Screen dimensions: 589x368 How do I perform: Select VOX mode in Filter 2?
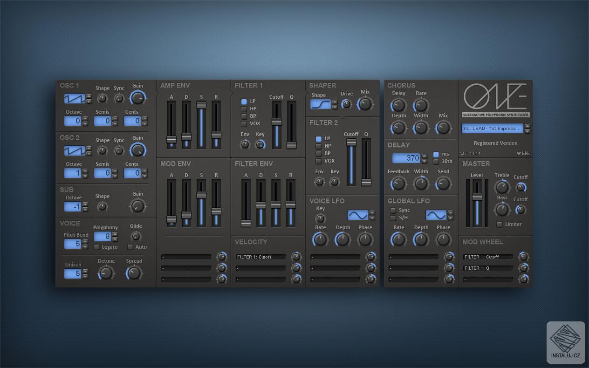pyautogui.click(x=319, y=161)
